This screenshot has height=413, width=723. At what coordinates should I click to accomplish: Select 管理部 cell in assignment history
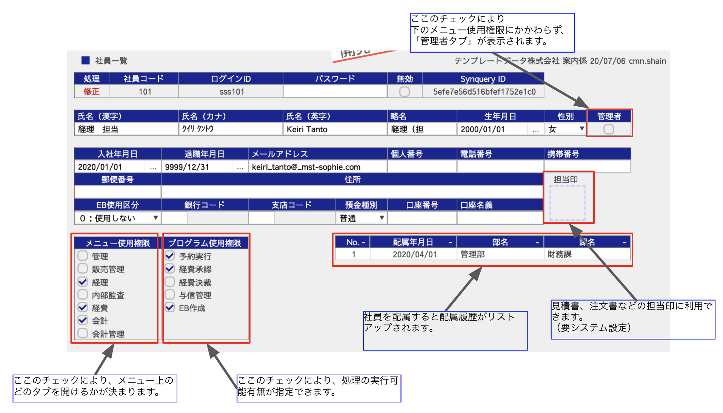pos(500,254)
